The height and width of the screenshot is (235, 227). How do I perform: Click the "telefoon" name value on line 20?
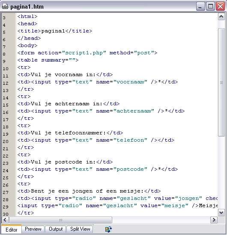130,140
